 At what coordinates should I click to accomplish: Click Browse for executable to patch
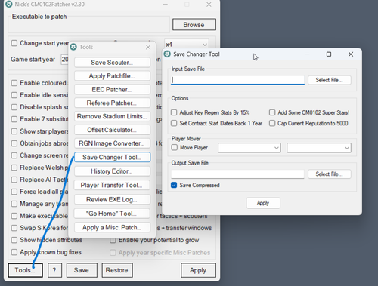[194, 25]
